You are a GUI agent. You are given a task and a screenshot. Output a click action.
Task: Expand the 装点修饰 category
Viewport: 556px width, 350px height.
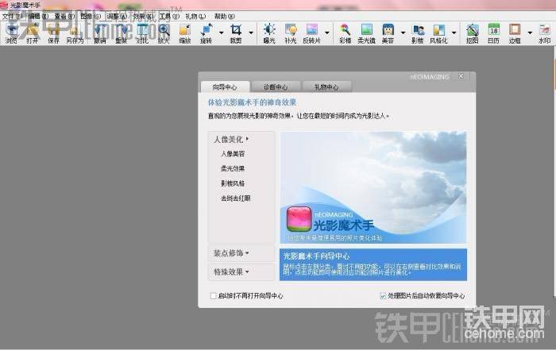click(241, 253)
